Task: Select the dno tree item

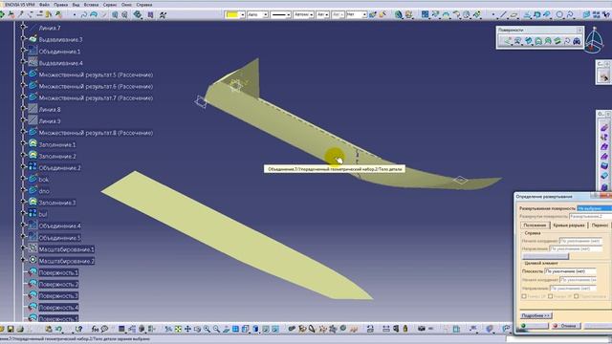Action: pyautogui.click(x=44, y=191)
